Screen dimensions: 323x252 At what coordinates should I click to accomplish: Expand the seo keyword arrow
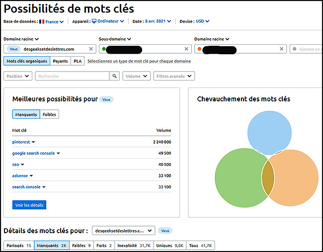pyautogui.click(x=22, y=165)
